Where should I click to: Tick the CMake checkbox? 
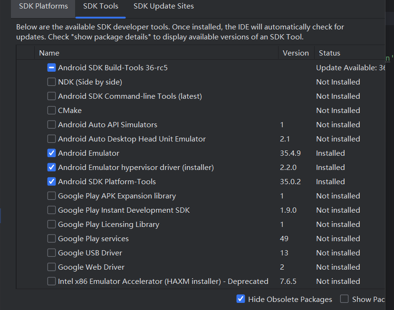(52, 111)
